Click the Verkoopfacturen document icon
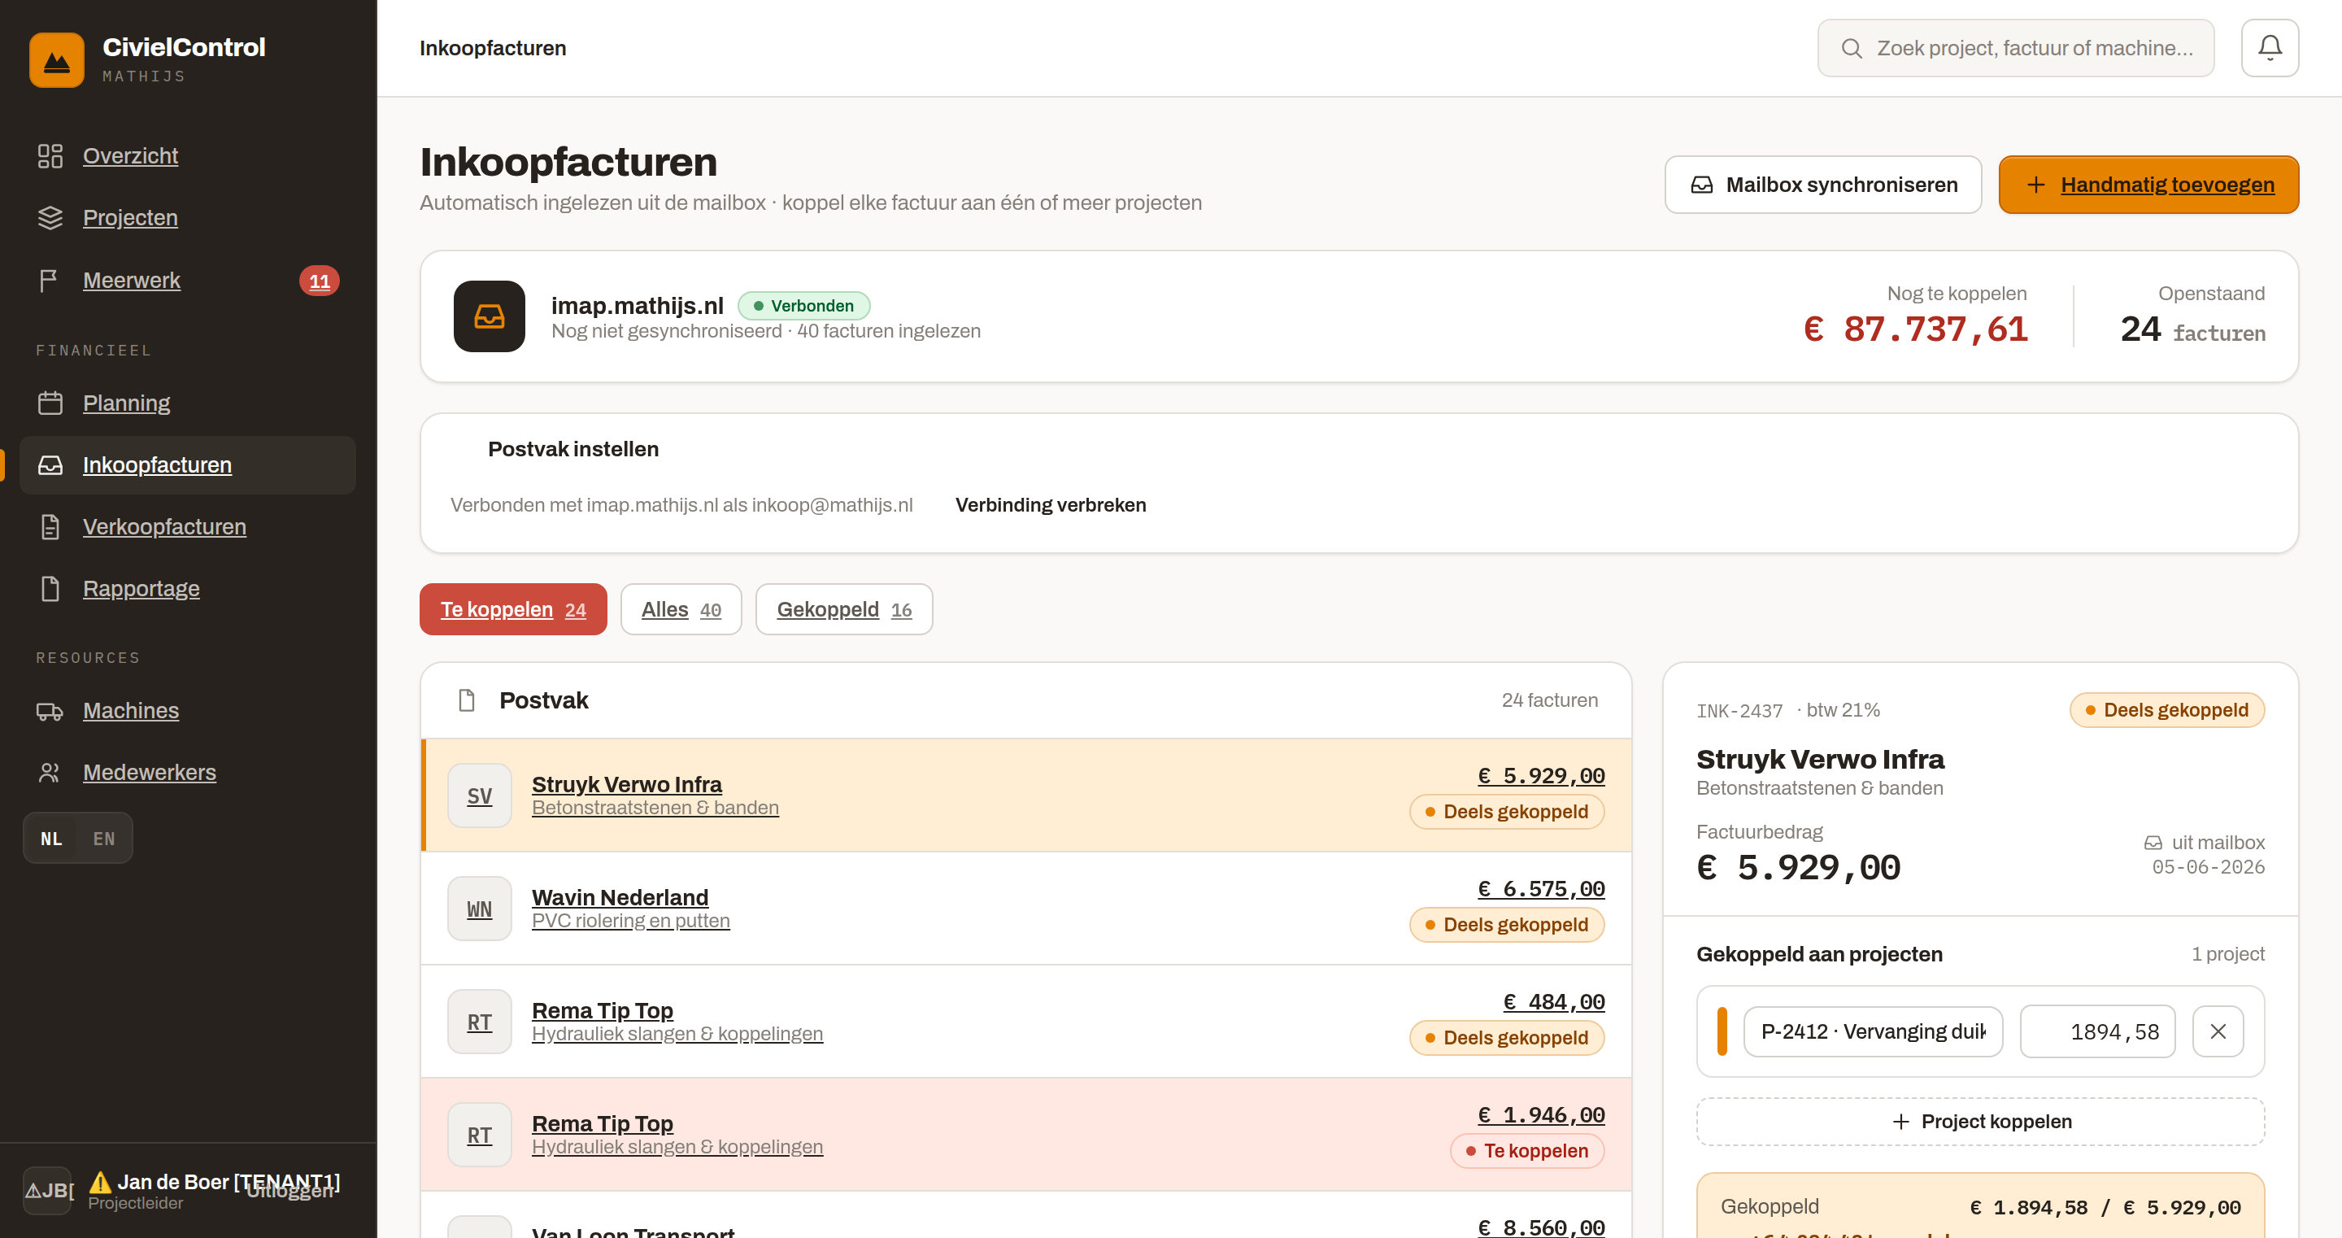The height and width of the screenshot is (1238, 2342). pyautogui.click(x=50, y=526)
